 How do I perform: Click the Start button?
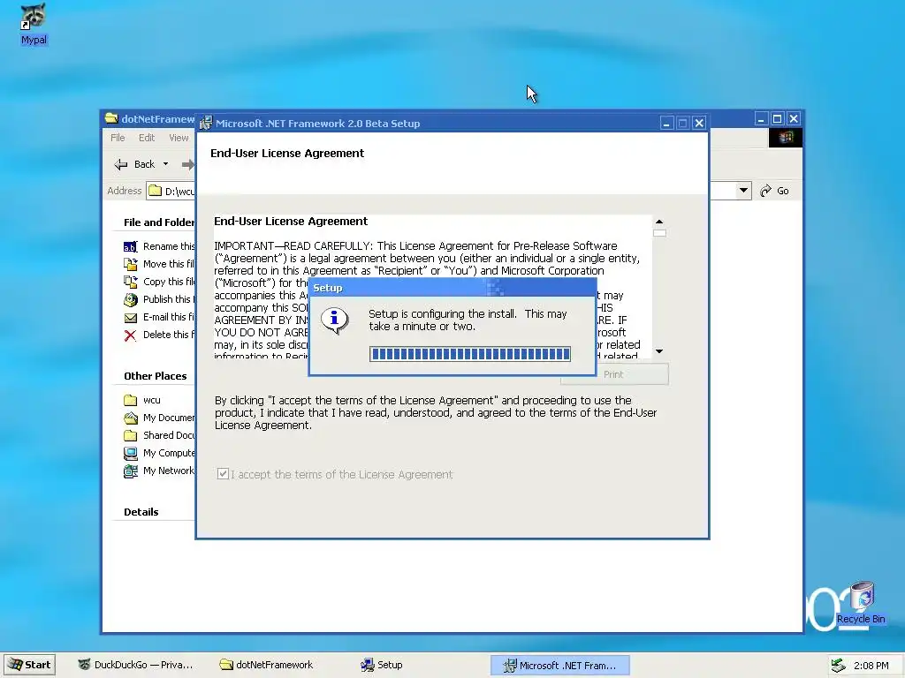click(x=30, y=665)
